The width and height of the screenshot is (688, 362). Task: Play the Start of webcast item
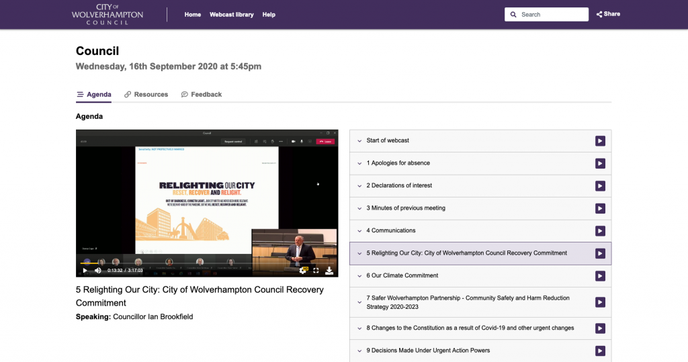tap(600, 141)
